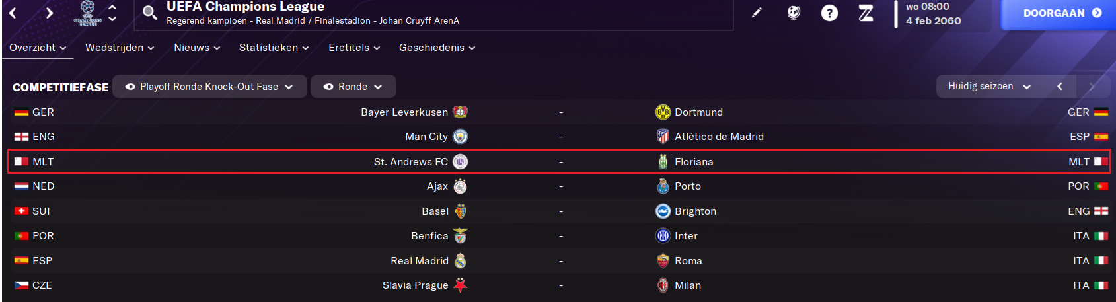Open the help question mark icon
The height and width of the screenshot is (302, 1116).
(x=829, y=13)
